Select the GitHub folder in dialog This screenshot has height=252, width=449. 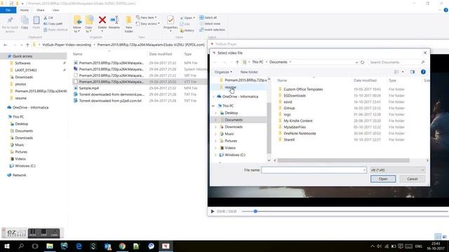click(289, 108)
